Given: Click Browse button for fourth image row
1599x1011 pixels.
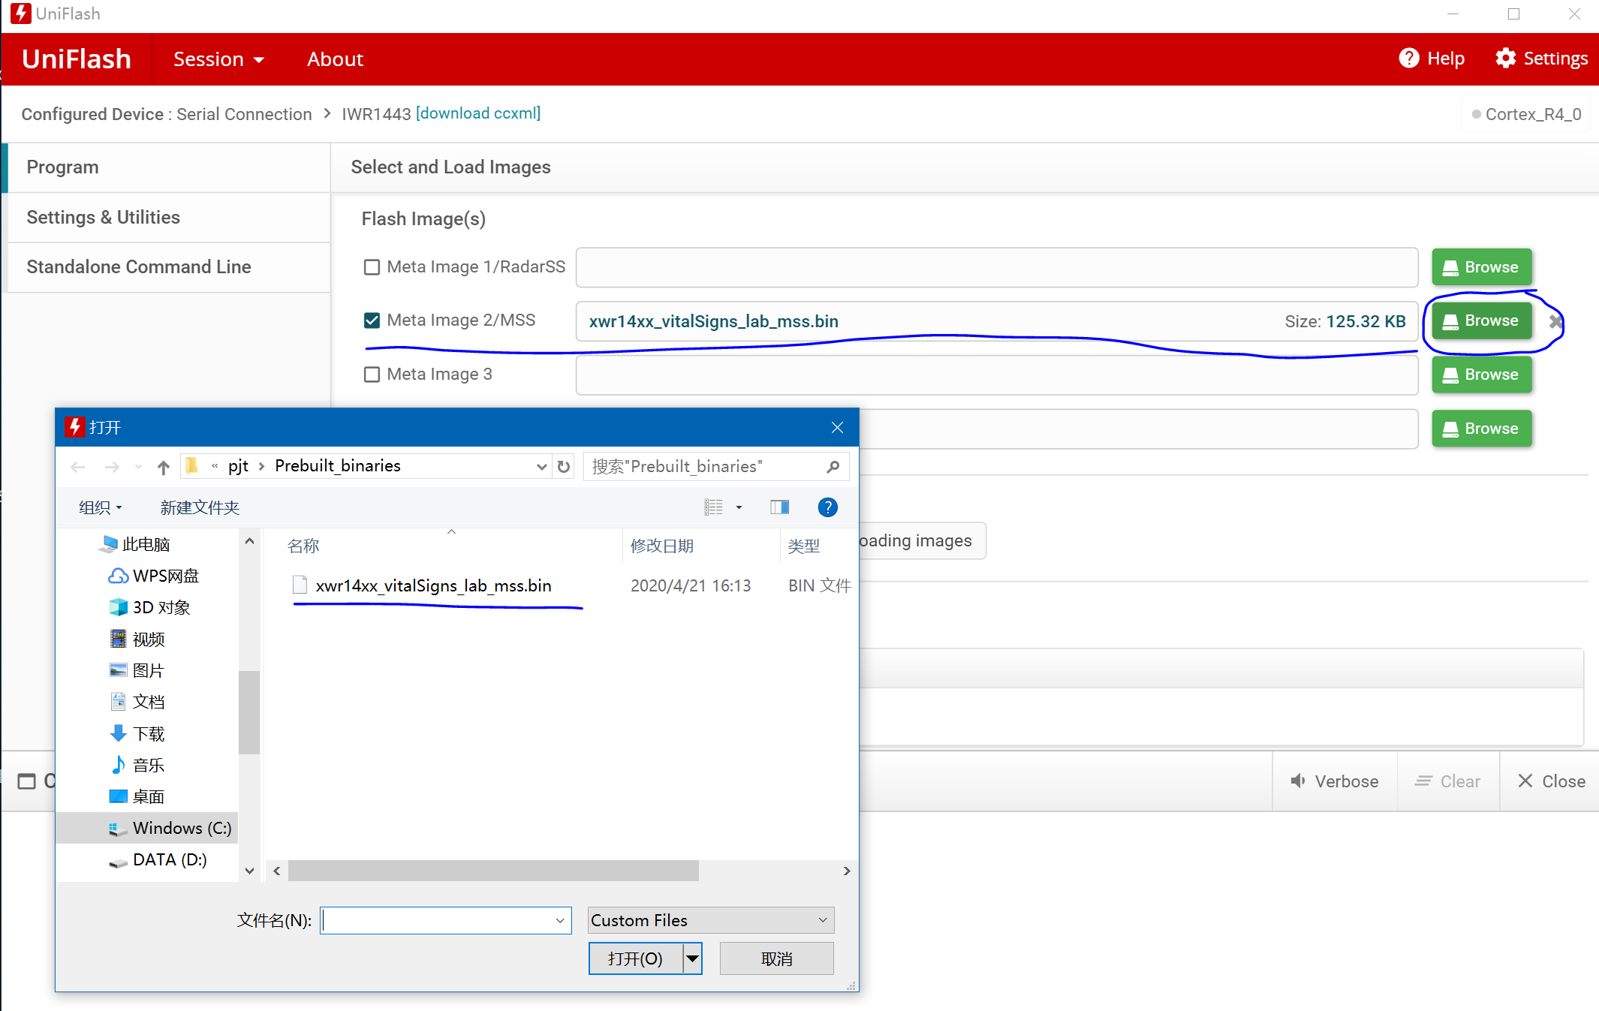Looking at the screenshot, I should pos(1481,429).
